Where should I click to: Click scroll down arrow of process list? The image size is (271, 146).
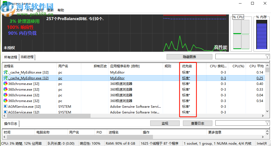pyautogui.click(x=267, y=111)
